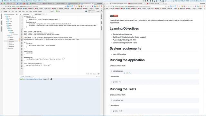Expand the .git folder in file tree
Viewport: 206px width, 116px height.
[x=7, y=20]
